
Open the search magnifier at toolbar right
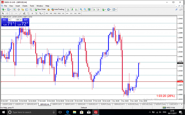(177, 9)
